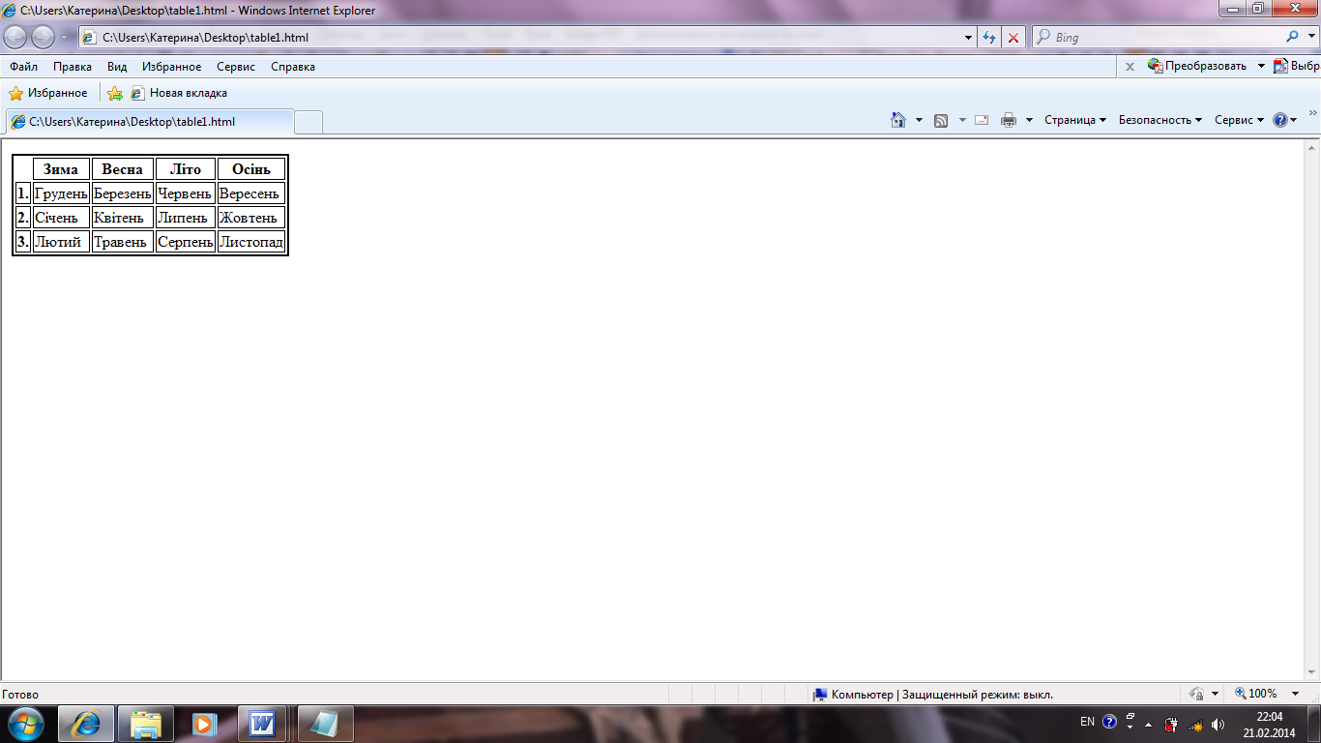The width and height of the screenshot is (1321, 743).
Task: Open the Избранное menu in menu bar
Action: [171, 67]
